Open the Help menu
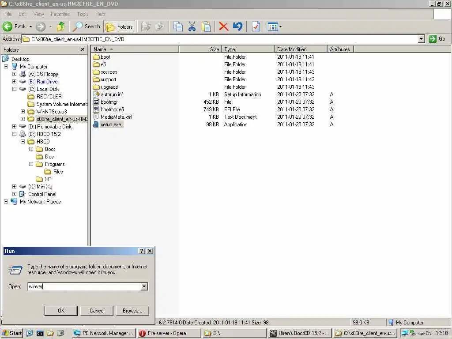Image resolution: width=452 pixels, height=339 pixels. click(x=100, y=14)
